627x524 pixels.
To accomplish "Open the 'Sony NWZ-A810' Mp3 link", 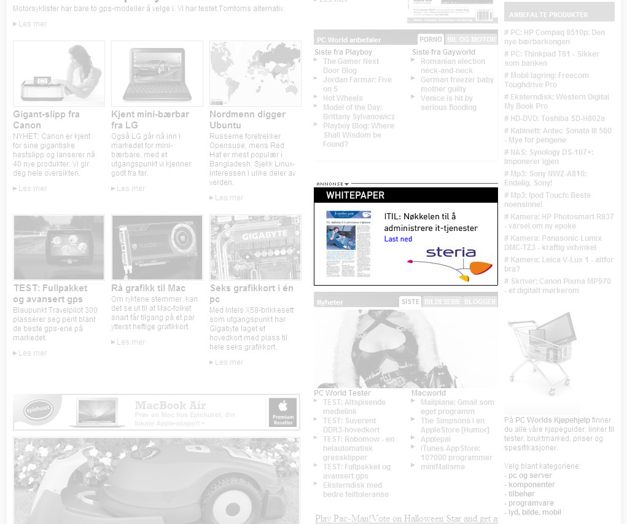I will coord(545,178).
